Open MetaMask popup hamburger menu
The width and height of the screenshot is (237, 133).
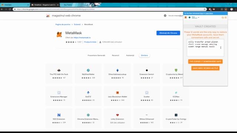[226, 17]
